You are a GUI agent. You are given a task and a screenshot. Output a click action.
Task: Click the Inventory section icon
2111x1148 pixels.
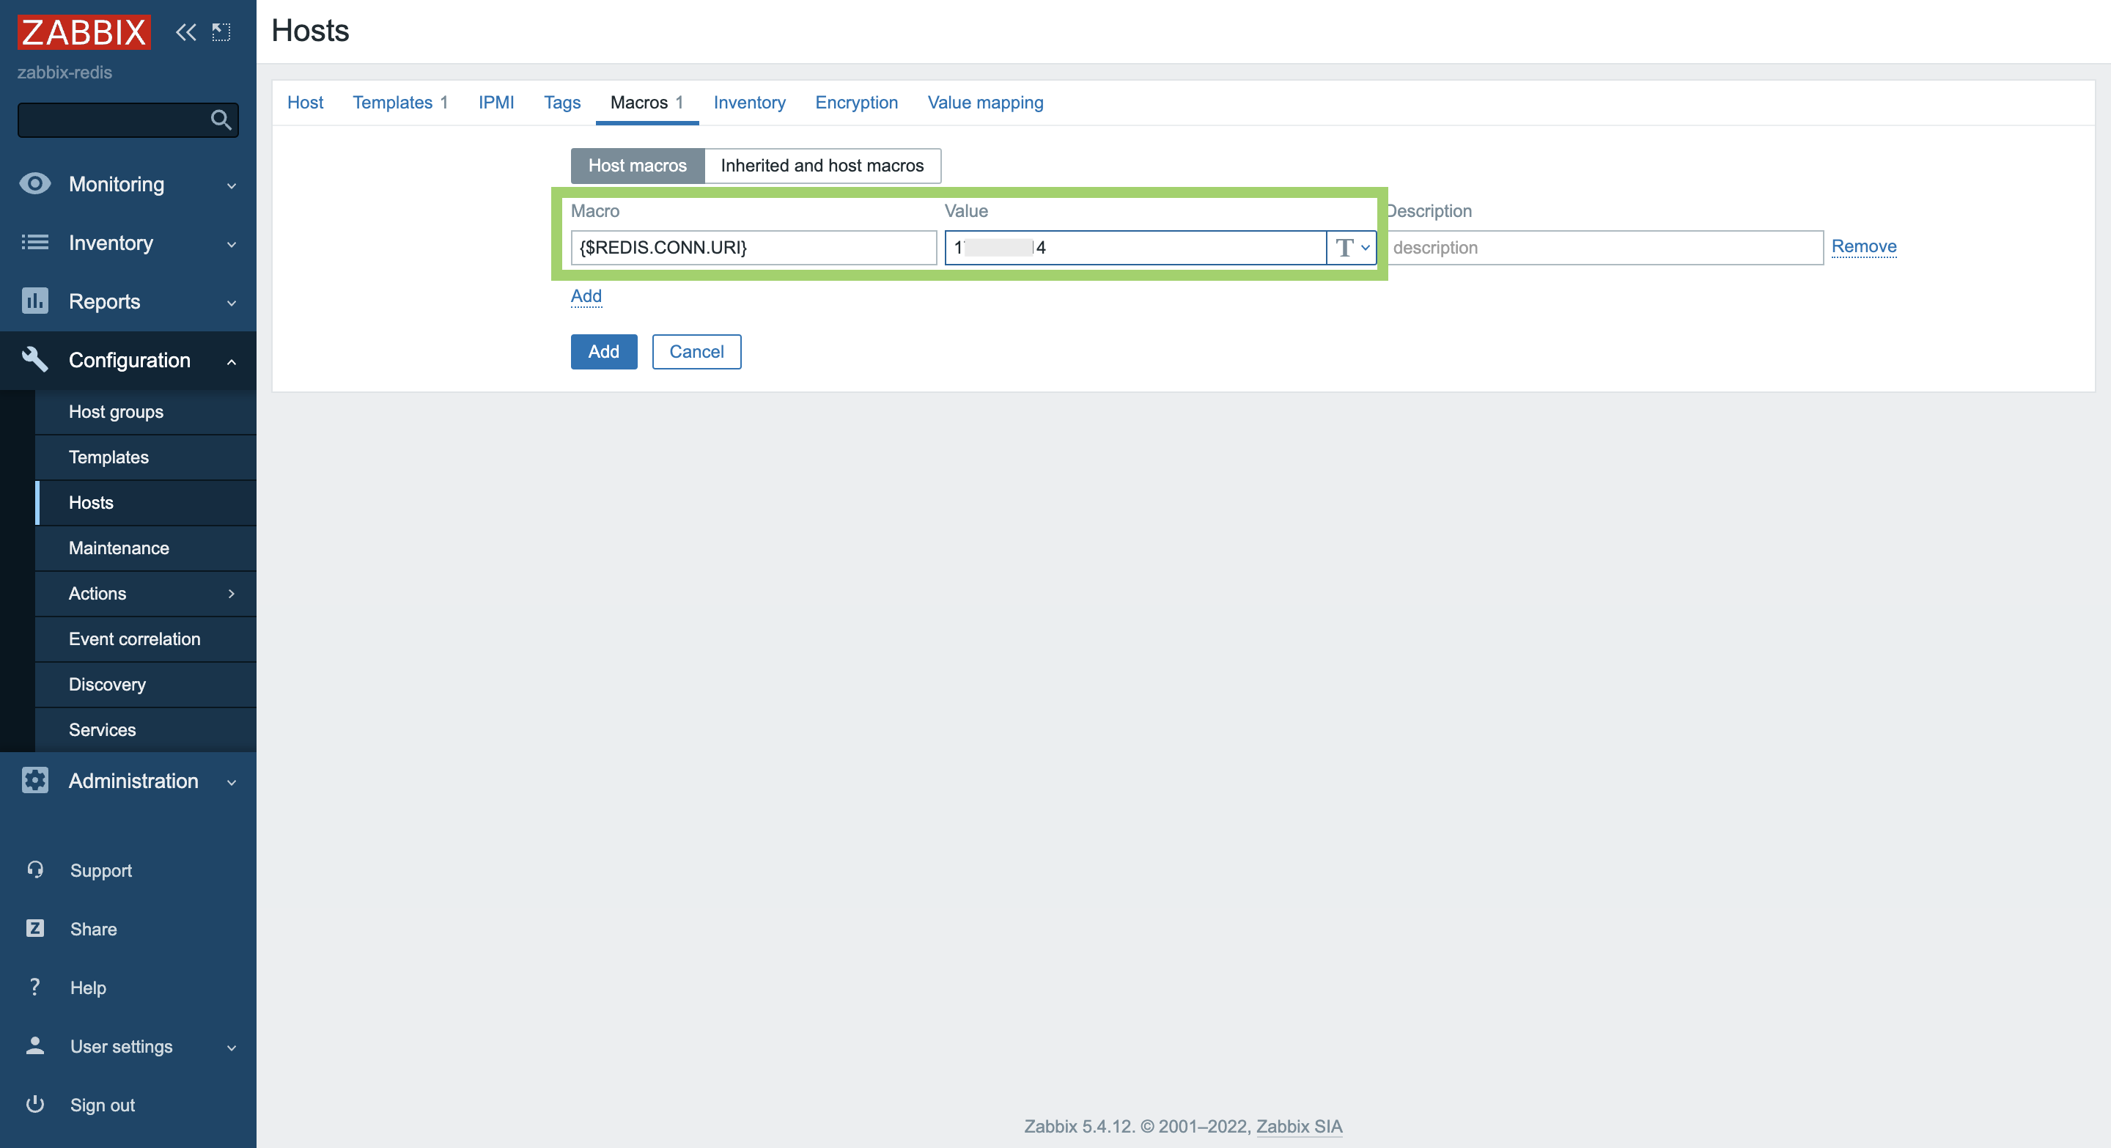pos(35,243)
